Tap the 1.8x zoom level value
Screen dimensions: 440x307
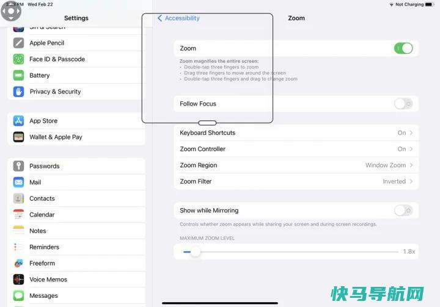409,251
